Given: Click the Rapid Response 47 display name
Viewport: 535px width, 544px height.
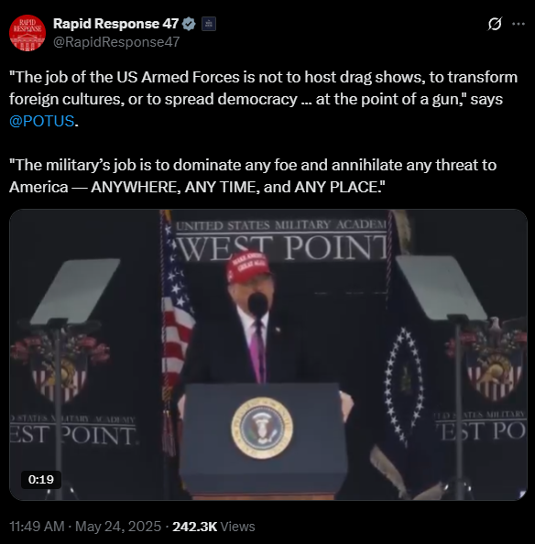Looking at the screenshot, I should (x=115, y=24).
